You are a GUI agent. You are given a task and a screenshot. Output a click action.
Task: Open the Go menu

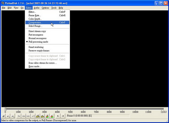pos(22,8)
